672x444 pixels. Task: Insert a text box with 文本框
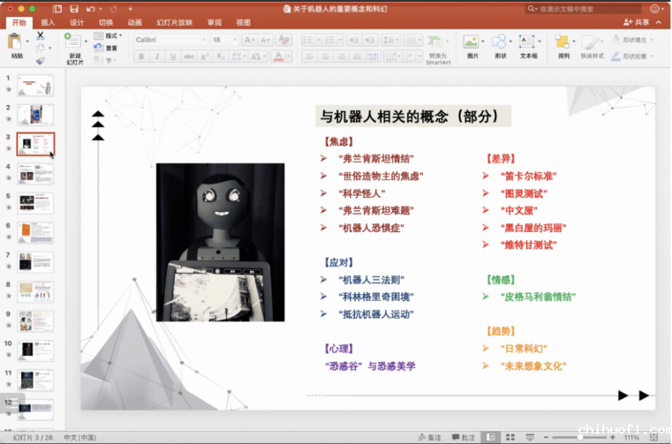(528, 44)
